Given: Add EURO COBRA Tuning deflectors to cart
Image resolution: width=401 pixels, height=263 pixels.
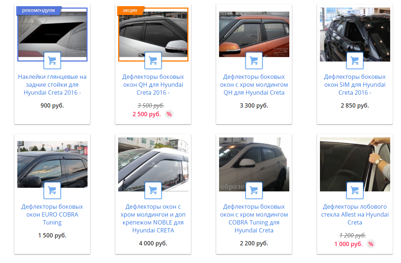Looking at the screenshot, I should (52, 190).
